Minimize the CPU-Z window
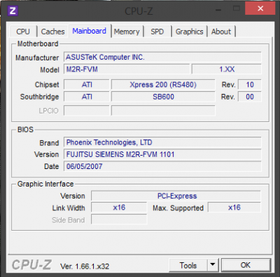The width and height of the screenshot is (280, 277). point(218,10)
